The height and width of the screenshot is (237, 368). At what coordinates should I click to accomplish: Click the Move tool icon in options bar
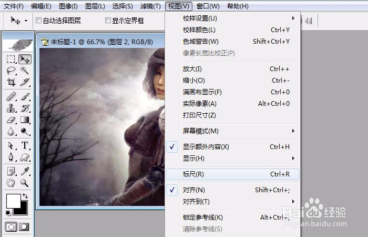point(15,21)
